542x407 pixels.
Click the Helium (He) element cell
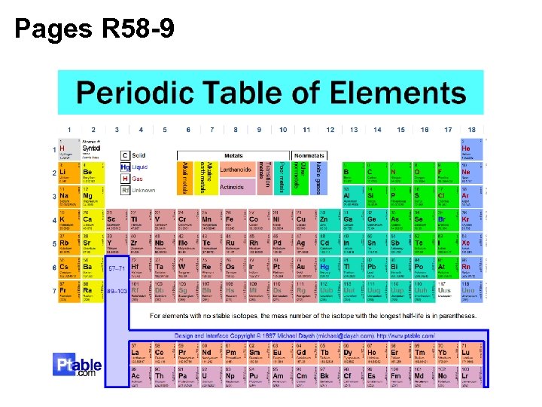click(x=471, y=149)
